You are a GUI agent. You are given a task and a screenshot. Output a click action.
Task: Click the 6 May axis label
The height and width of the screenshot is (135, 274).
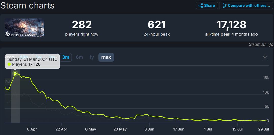pyautogui.click(x=91, y=129)
